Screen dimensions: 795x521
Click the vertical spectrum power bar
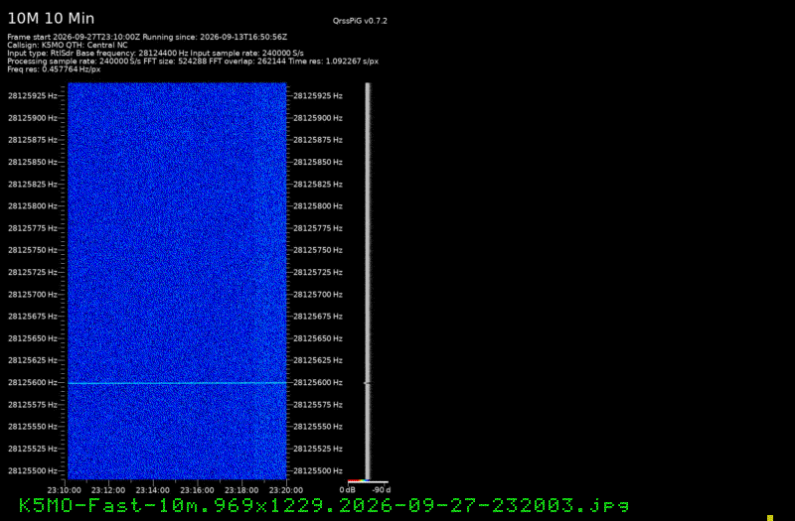[x=368, y=281]
